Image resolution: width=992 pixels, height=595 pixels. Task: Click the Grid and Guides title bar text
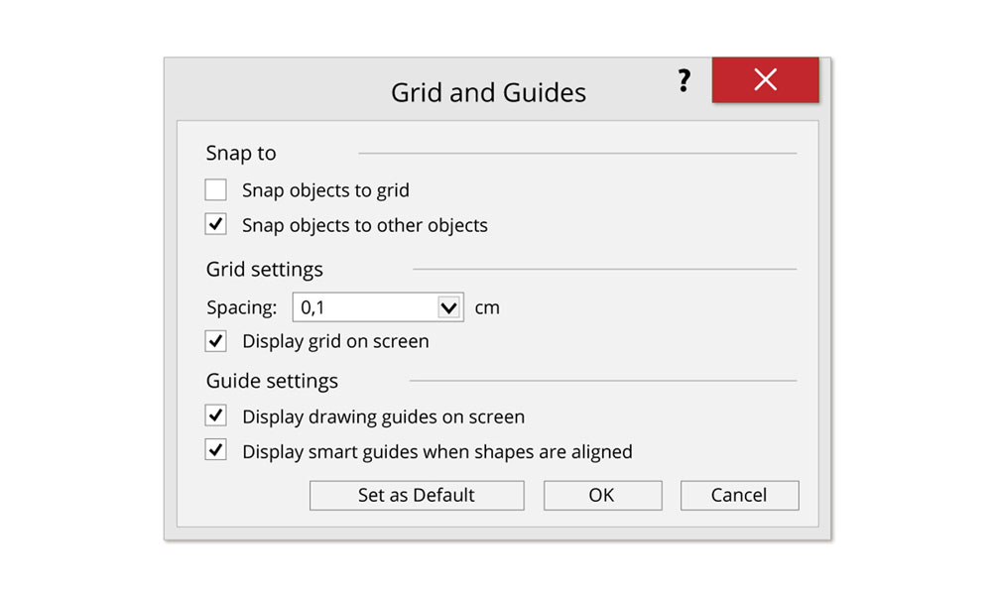488,92
